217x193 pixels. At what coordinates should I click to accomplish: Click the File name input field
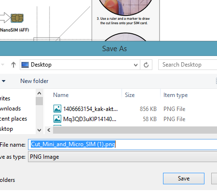point(122,144)
